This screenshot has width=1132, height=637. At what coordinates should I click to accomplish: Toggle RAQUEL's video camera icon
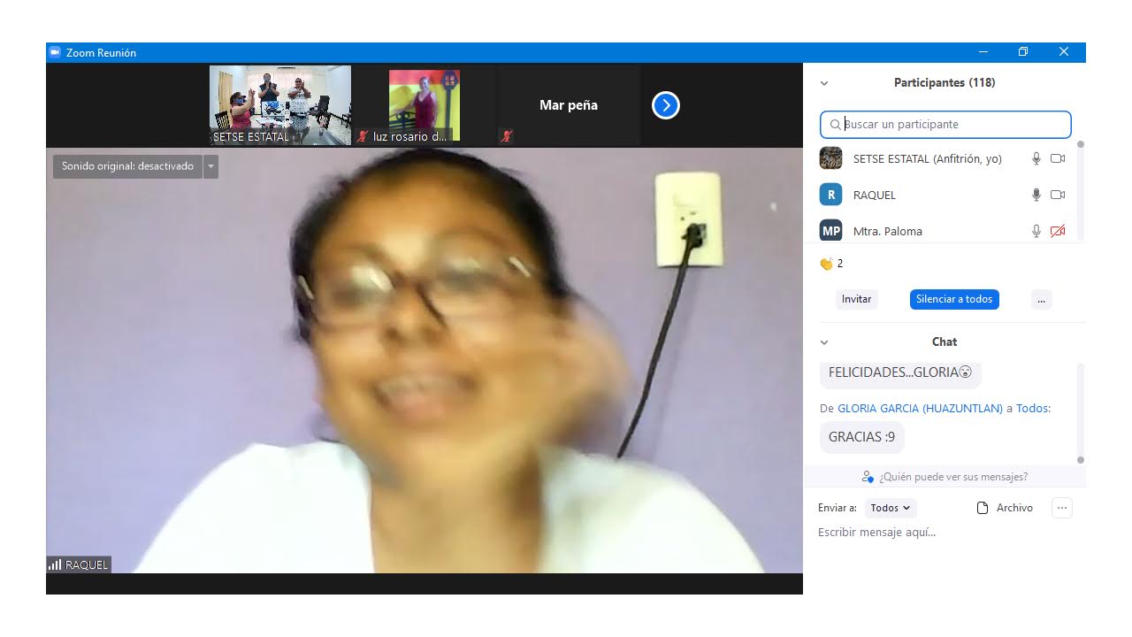pyautogui.click(x=1058, y=195)
